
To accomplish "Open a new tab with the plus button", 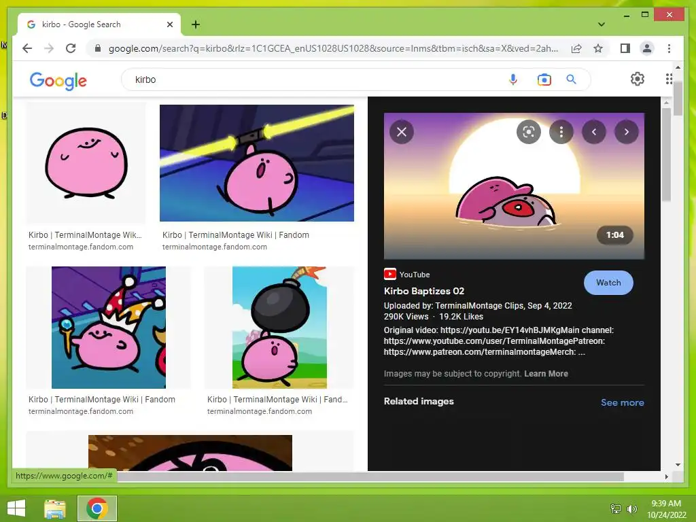I will pos(196,24).
